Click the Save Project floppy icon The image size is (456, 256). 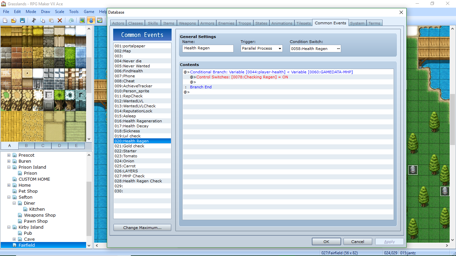22,20
